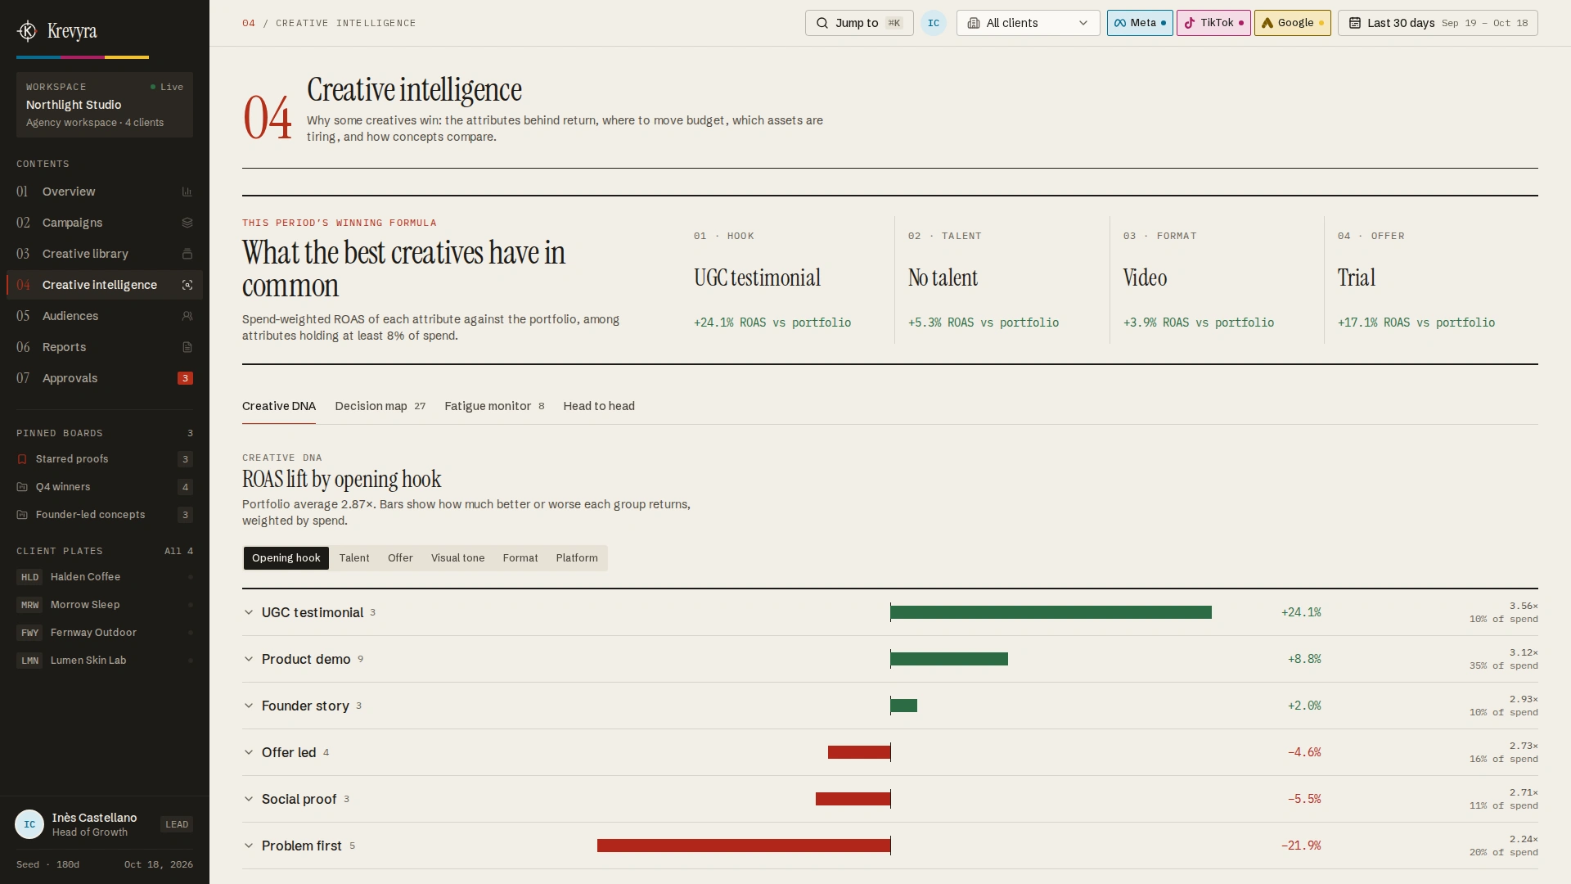Switch to the Fatigue monitor tab
Screen dimensions: 1571x884
494,406
